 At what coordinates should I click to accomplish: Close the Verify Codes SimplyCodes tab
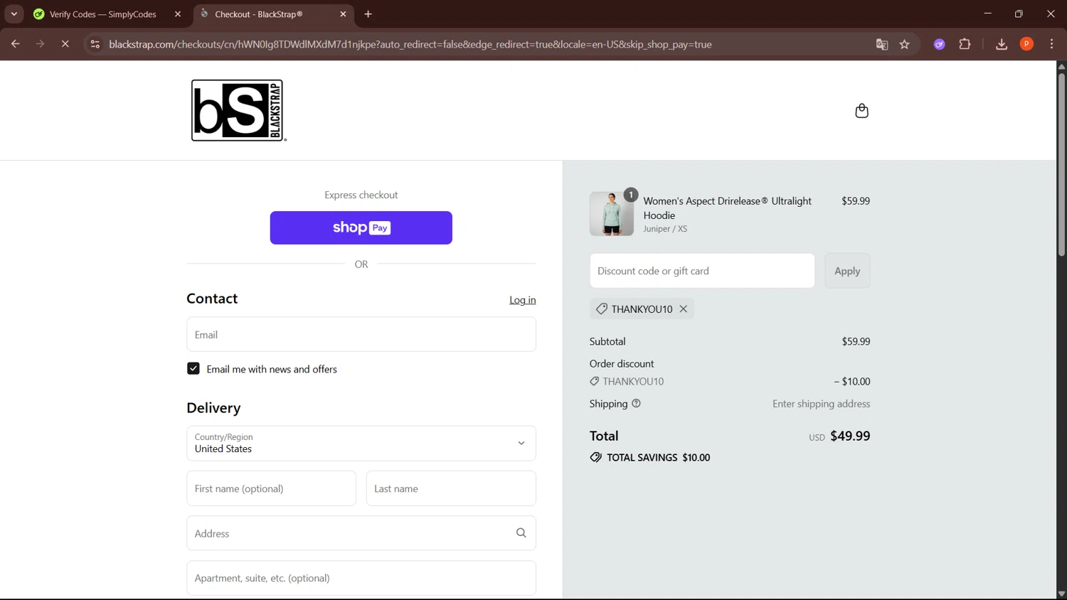pyautogui.click(x=178, y=14)
